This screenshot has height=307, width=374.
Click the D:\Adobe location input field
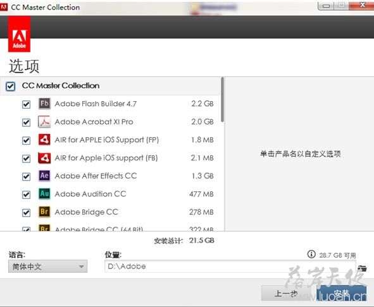230,267
